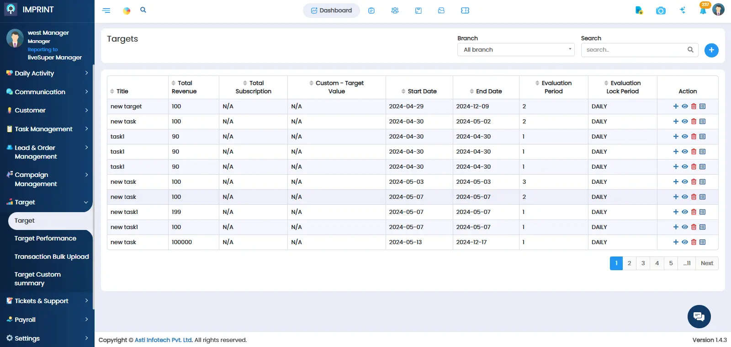
Task: Click plus icon in the 100000 revenue row
Action: pyautogui.click(x=676, y=242)
